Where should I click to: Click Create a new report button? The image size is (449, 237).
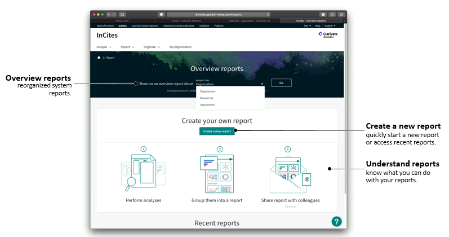tap(217, 131)
